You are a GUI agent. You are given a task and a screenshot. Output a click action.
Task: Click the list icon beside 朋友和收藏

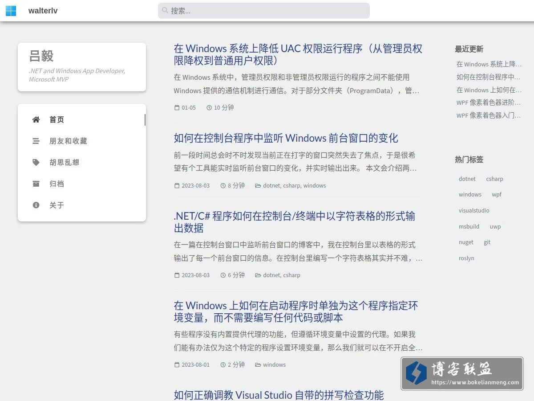[x=36, y=141]
